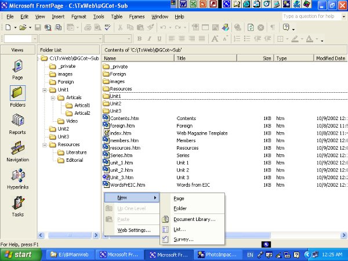The image size is (348, 261).
Task: Open the New Page button dropdown arrow
Action: point(15,27)
